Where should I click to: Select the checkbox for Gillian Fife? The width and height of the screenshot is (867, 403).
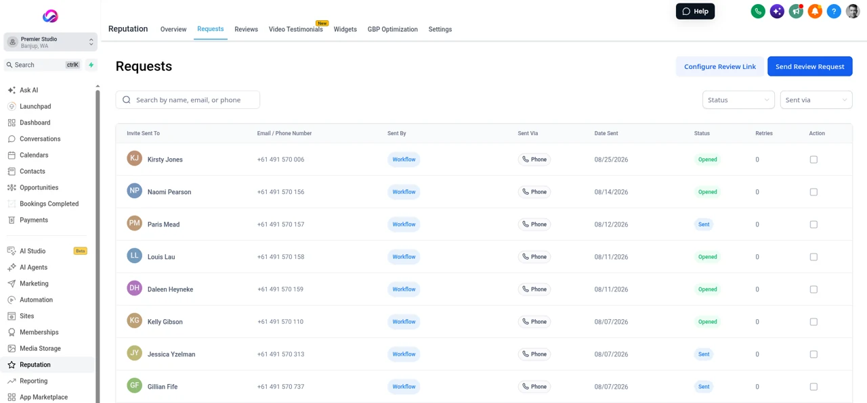[813, 387]
